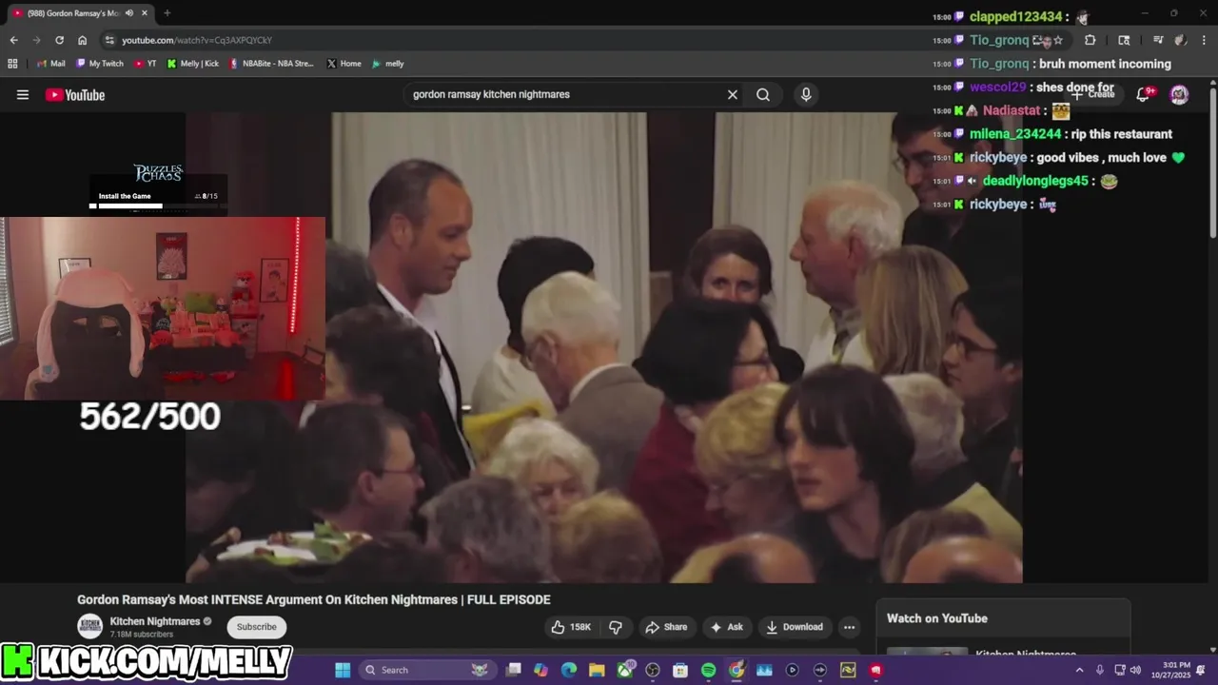Open Xbox app from taskbar
Viewport: 1218px width, 685px height.
click(625, 670)
